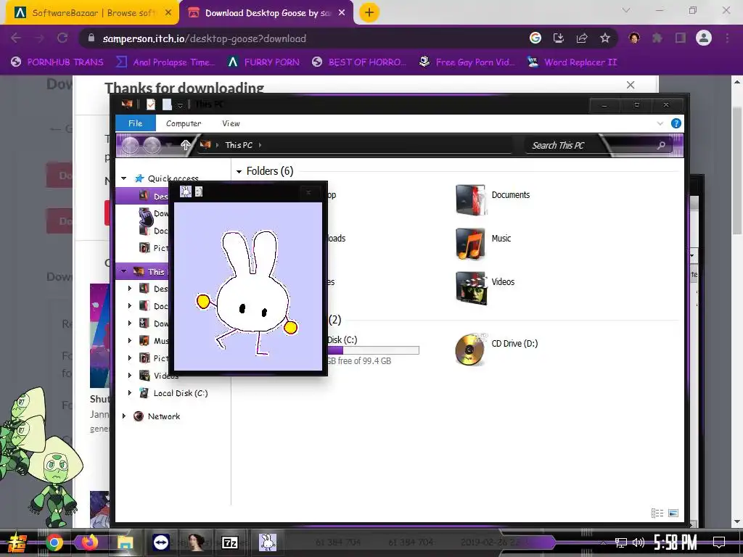Switch to details view in Explorer

[657, 513]
